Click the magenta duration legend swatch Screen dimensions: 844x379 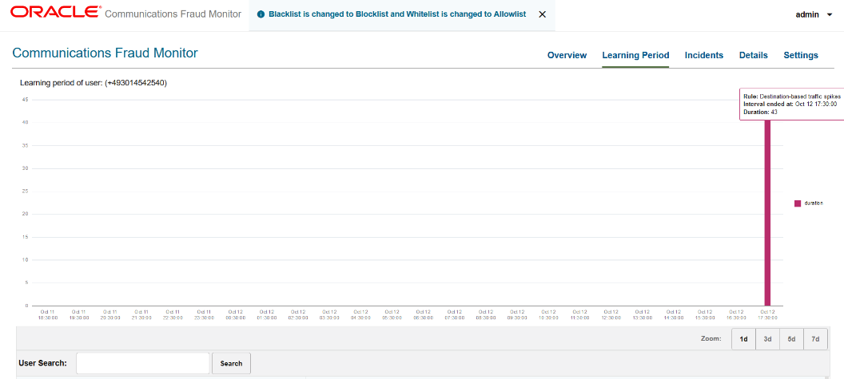[798, 203]
